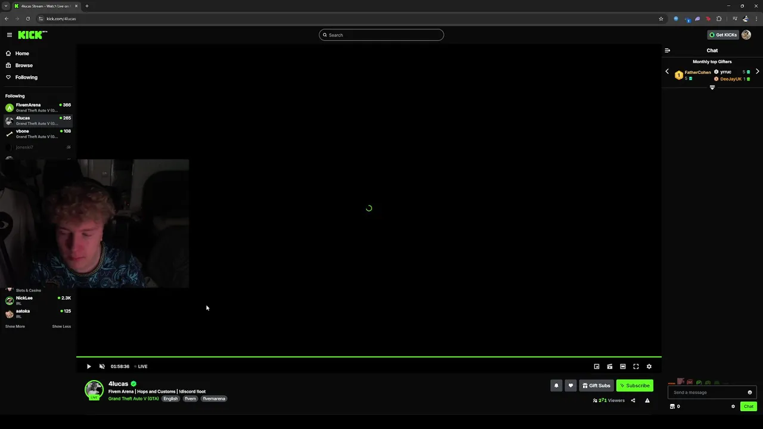This screenshot has width=763, height=429.
Task: Enter fullscreen mode
Action: tap(636, 366)
